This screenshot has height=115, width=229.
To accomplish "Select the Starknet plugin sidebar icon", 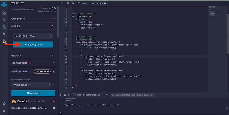I will pyautogui.click(x=4, y=41).
